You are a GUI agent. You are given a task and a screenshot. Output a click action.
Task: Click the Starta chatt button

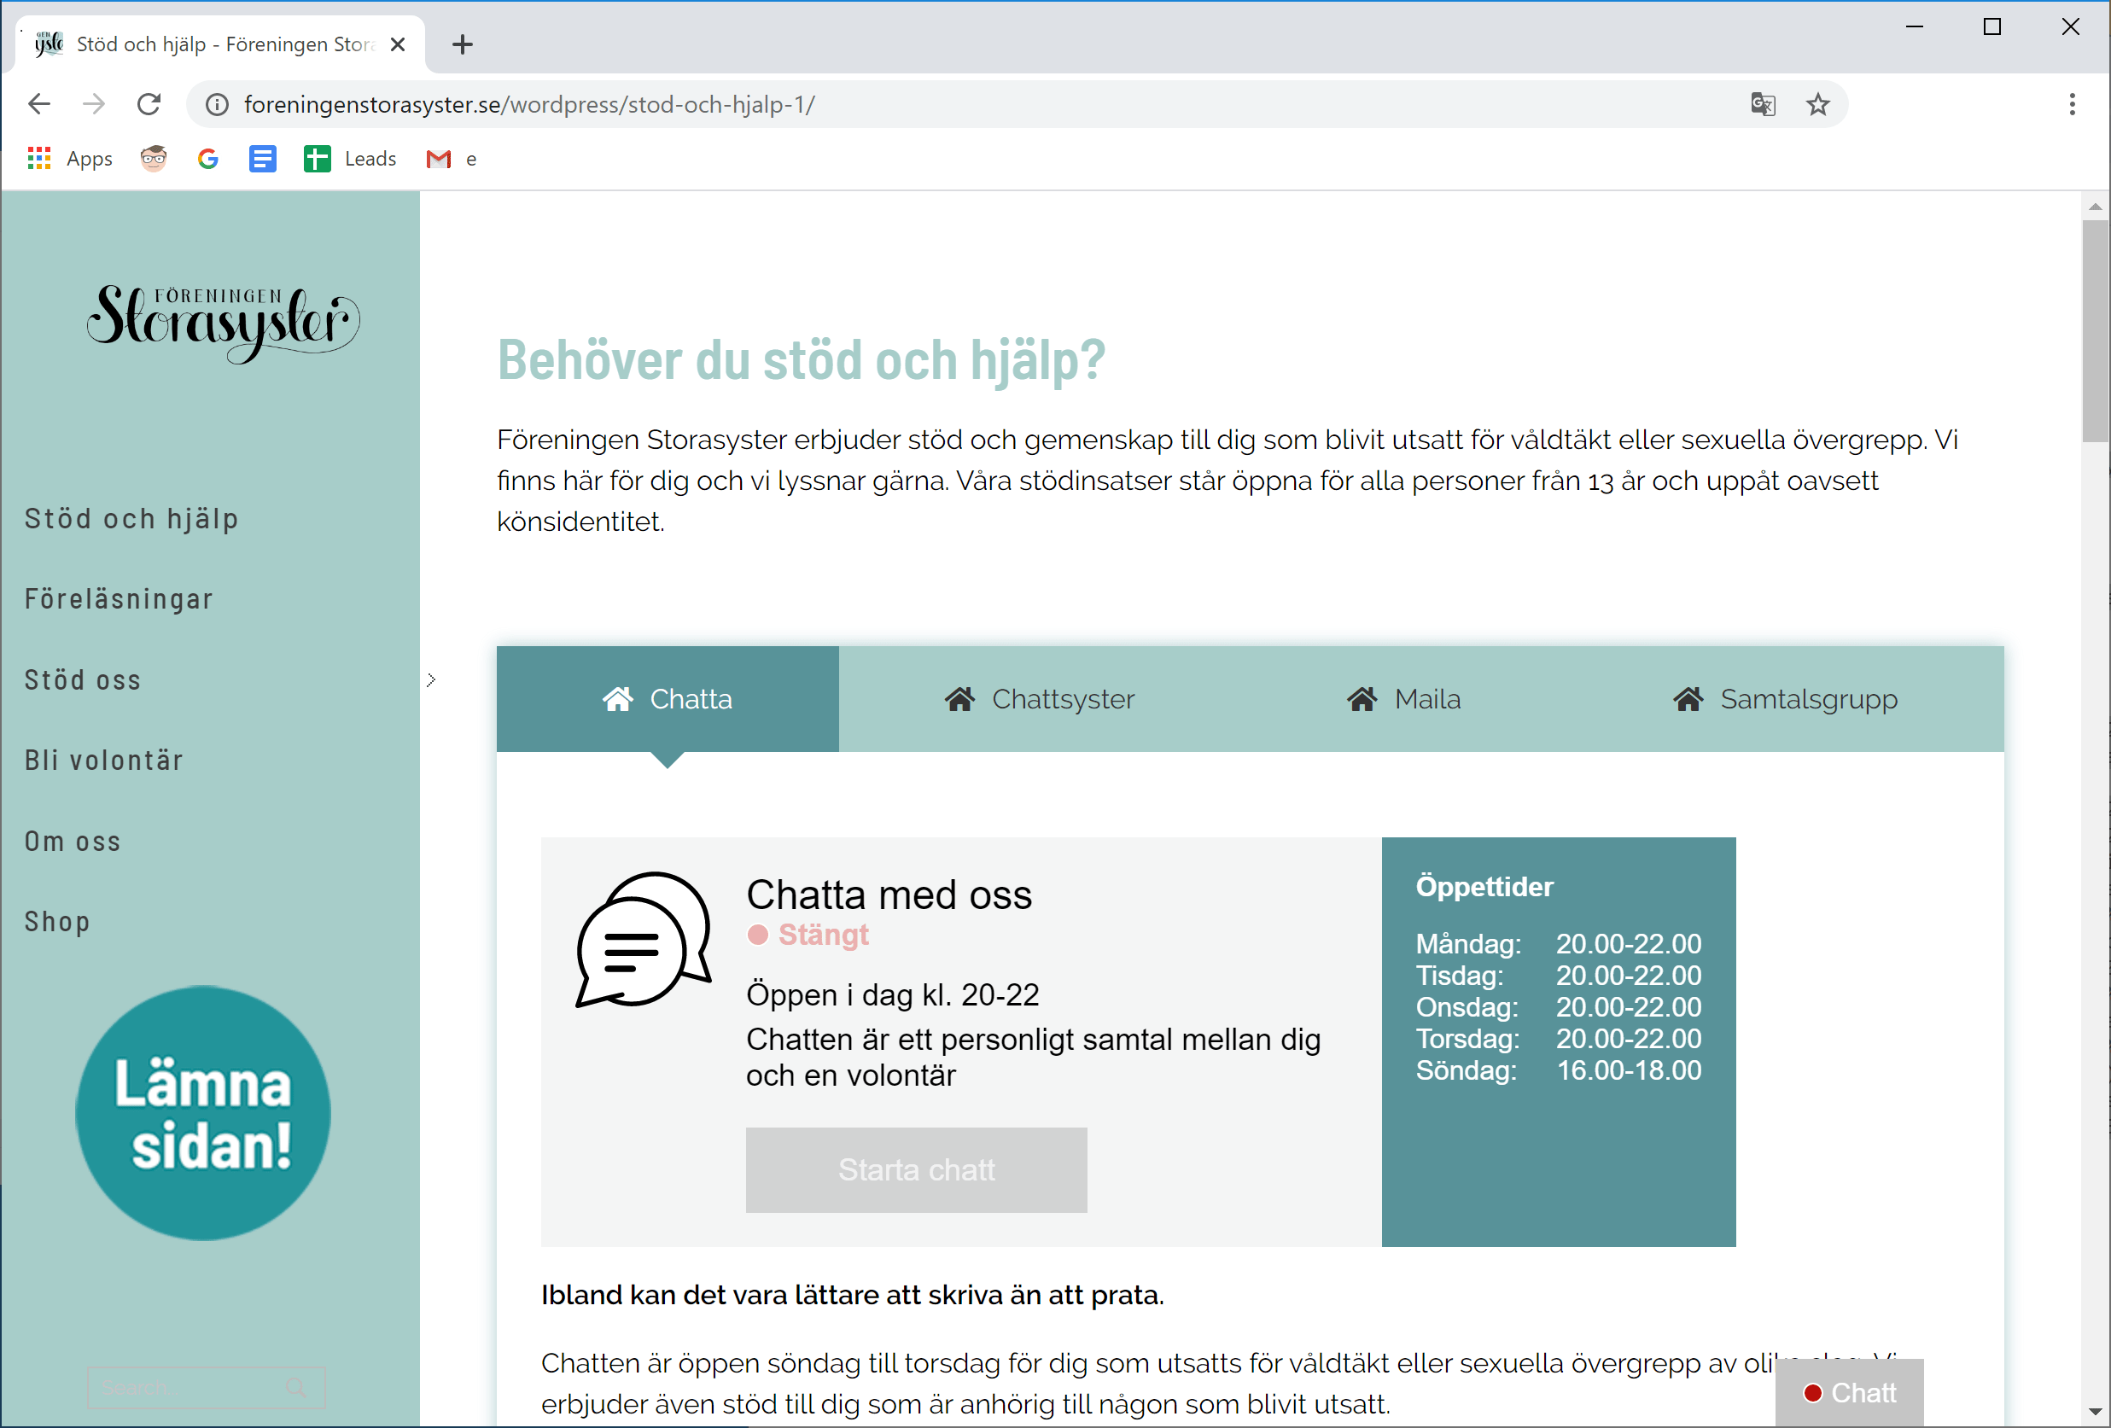[916, 1170]
